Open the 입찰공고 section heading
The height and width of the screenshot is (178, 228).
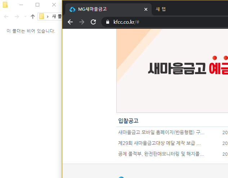pyautogui.click(x=128, y=121)
